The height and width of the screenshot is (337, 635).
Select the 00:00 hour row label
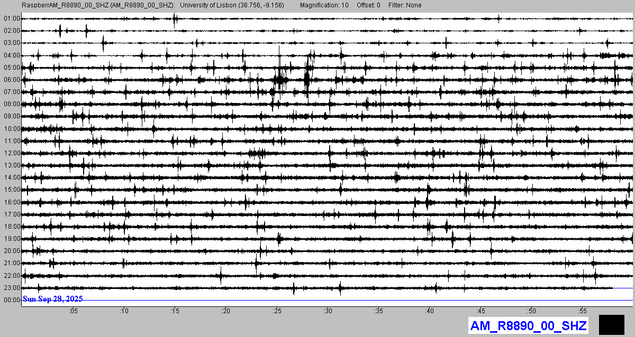click(12, 300)
